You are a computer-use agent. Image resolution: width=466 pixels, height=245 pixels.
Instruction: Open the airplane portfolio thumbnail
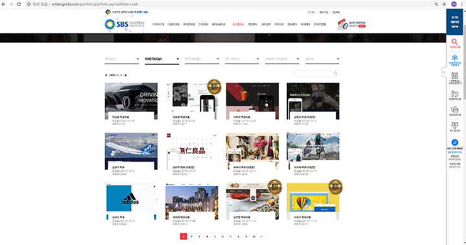pos(131,151)
